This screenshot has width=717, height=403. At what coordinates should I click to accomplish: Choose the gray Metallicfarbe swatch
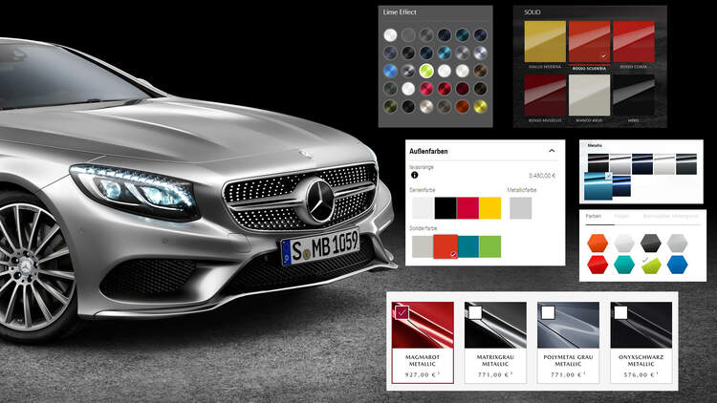[520, 208]
